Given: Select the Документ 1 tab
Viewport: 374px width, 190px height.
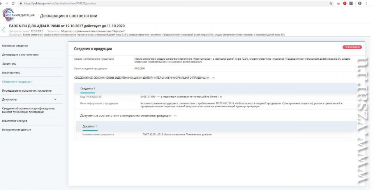Looking at the screenshot, I should [90, 126].
